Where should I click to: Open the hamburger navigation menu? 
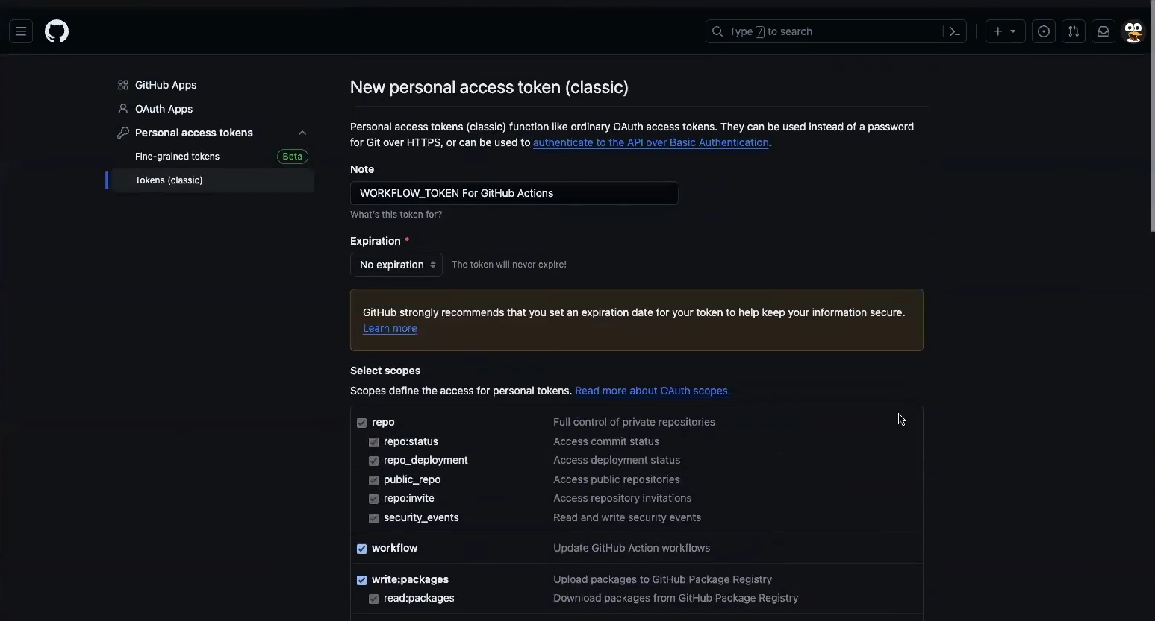[21, 31]
